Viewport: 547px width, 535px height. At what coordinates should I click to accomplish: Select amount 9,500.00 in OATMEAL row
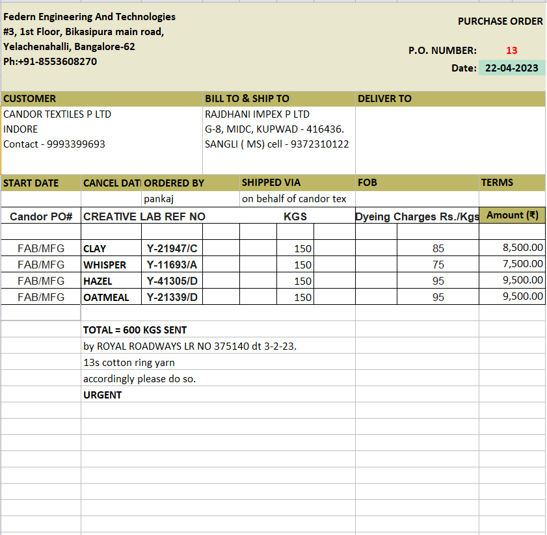(x=512, y=296)
